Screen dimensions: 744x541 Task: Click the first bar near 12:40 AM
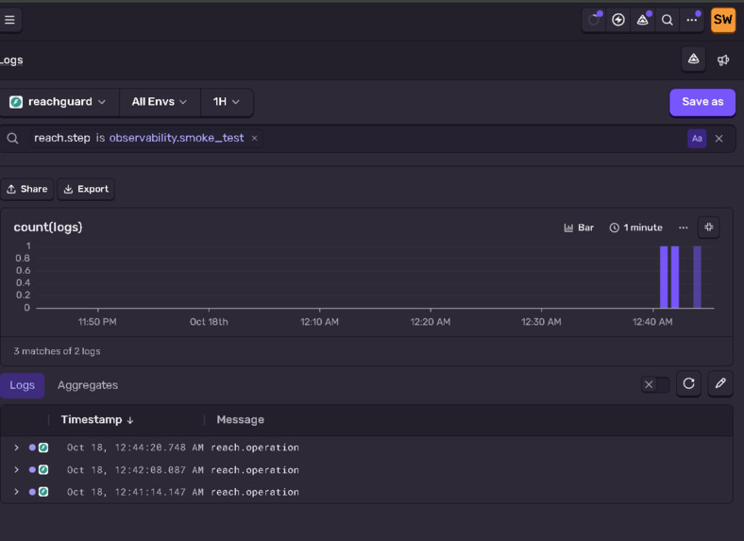pyautogui.click(x=664, y=278)
